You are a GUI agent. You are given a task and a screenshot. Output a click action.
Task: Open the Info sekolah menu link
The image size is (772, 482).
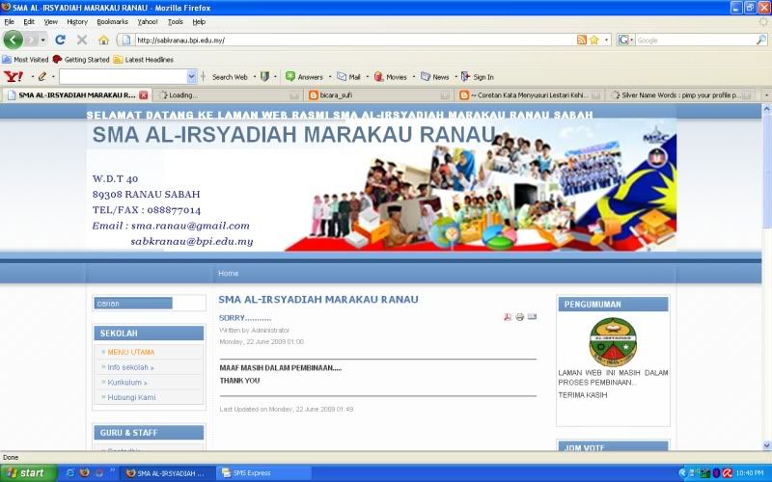(130, 367)
